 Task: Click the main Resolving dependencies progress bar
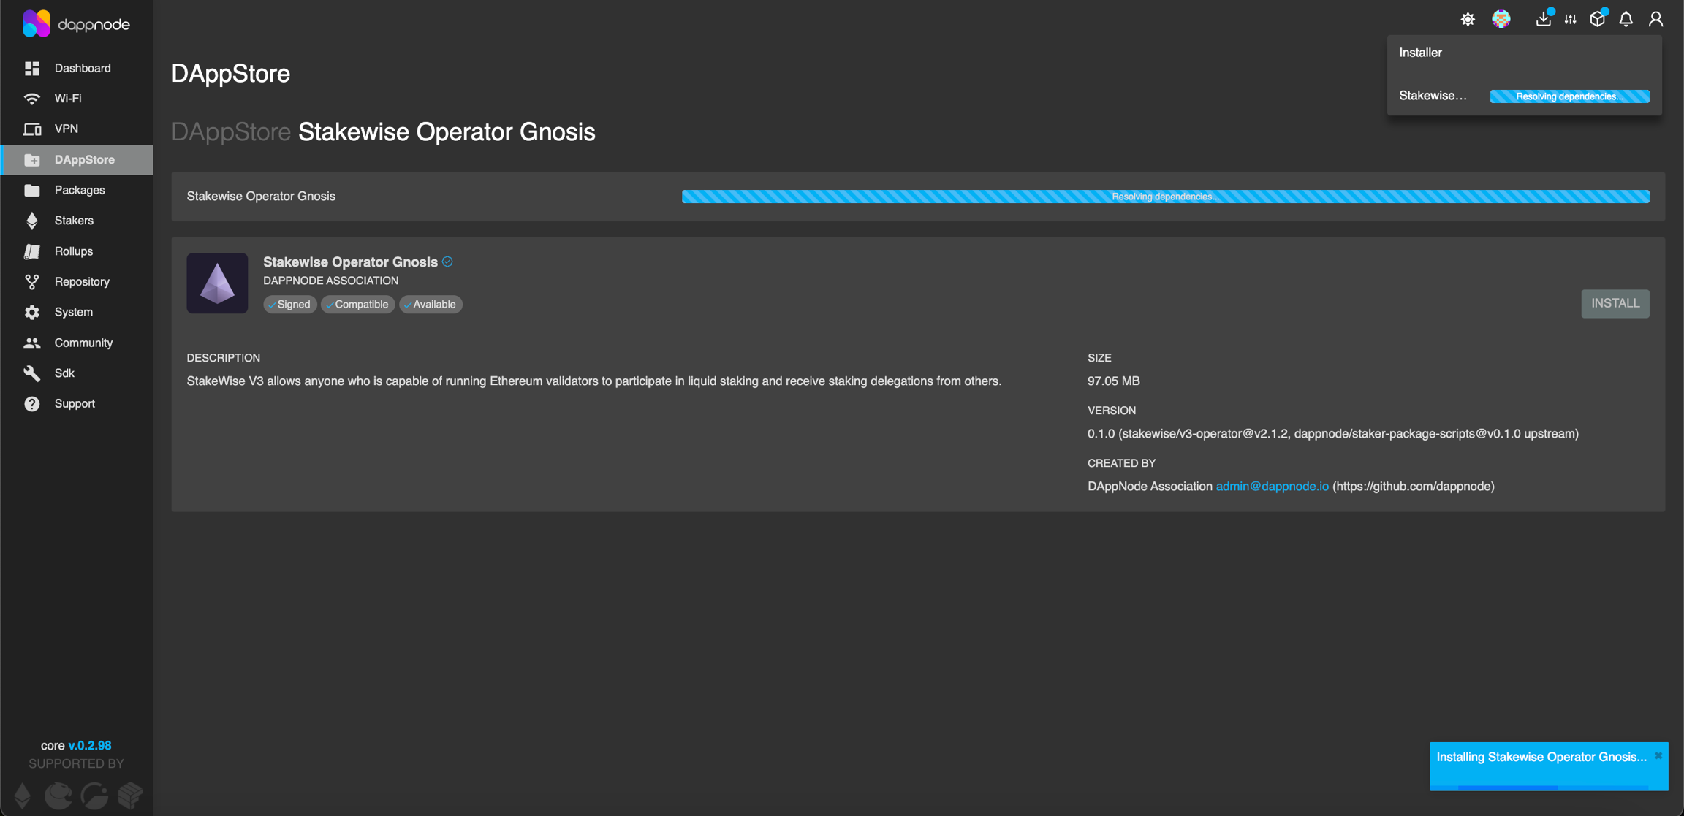(1165, 197)
